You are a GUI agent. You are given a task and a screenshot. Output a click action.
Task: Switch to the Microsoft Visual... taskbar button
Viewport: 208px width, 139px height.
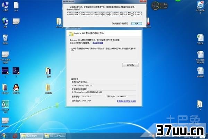(x=55, y=136)
